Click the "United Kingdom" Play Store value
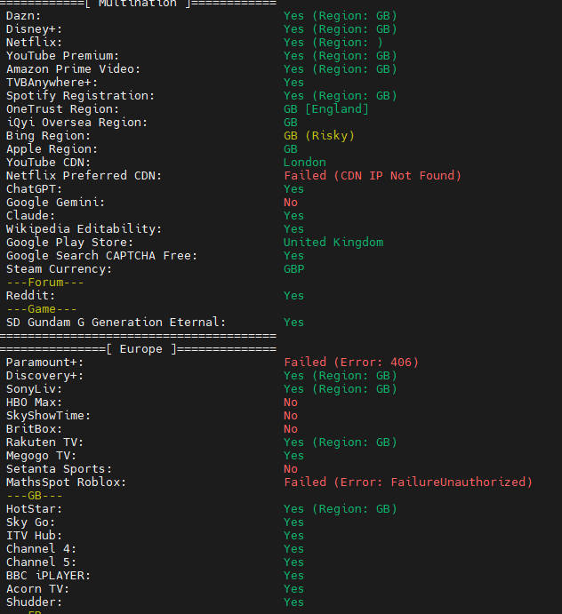Image resolution: width=562 pixels, height=614 pixels. coord(333,243)
